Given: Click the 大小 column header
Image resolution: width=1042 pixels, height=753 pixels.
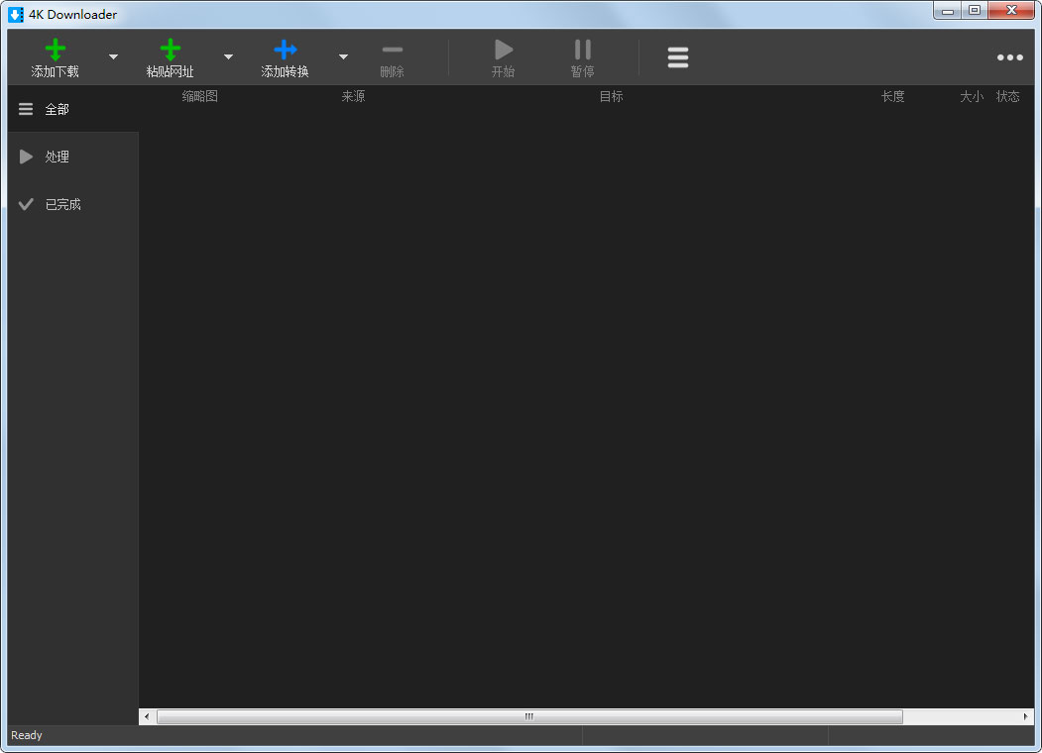Looking at the screenshot, I should pyautogui.click(x=972, y=96).
